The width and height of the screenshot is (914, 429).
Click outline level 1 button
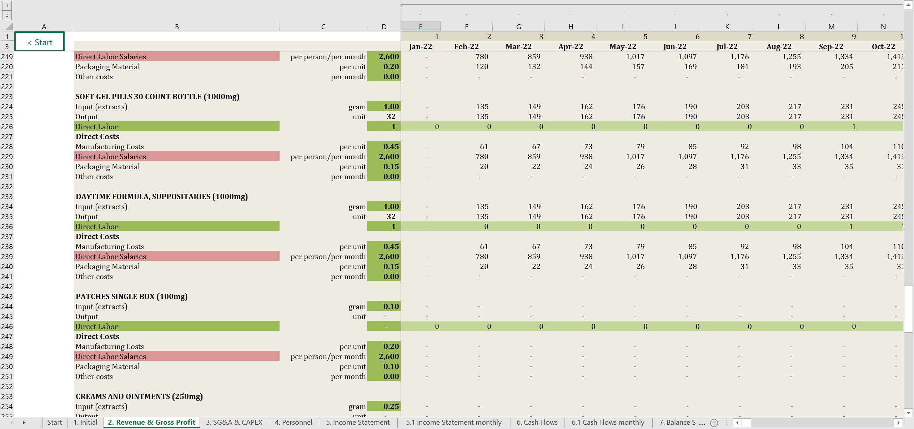(x=7, y=5)
